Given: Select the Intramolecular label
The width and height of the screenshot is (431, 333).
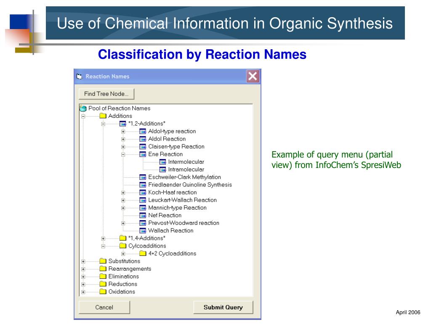Looking at the screenshot, I should (x=186, y=169).
